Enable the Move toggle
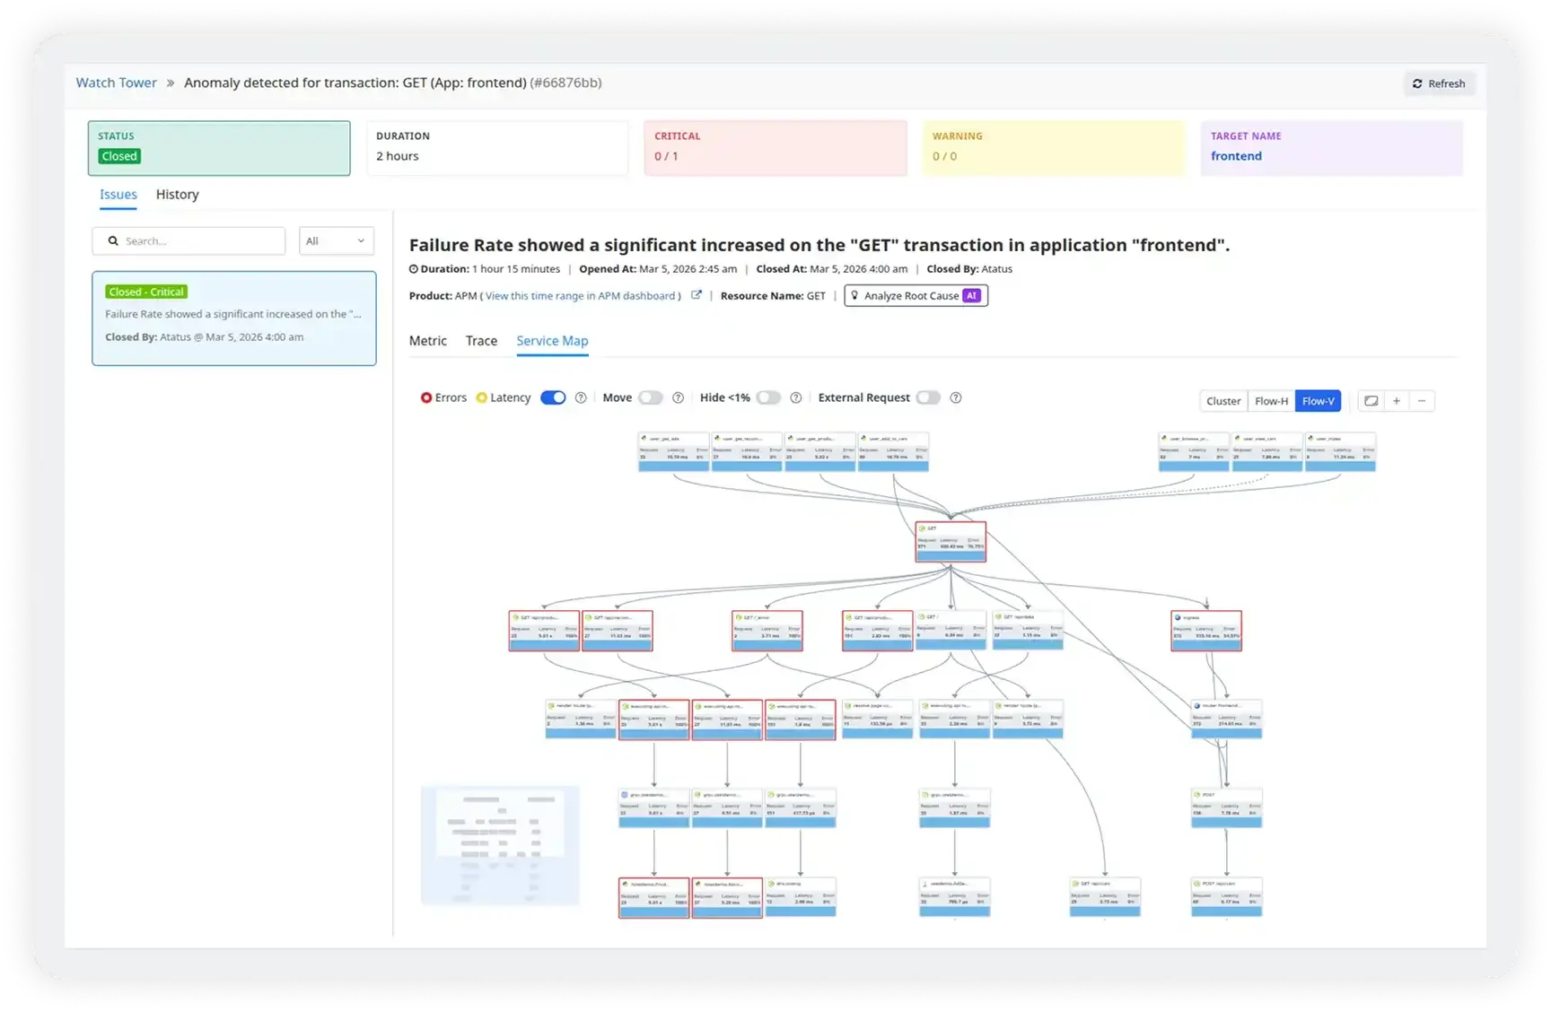The height and width of the screenshot is (1012, 1551). [x=651, y=397]
